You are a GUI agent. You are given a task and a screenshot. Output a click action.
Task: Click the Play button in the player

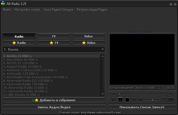(x=113, y=100)
